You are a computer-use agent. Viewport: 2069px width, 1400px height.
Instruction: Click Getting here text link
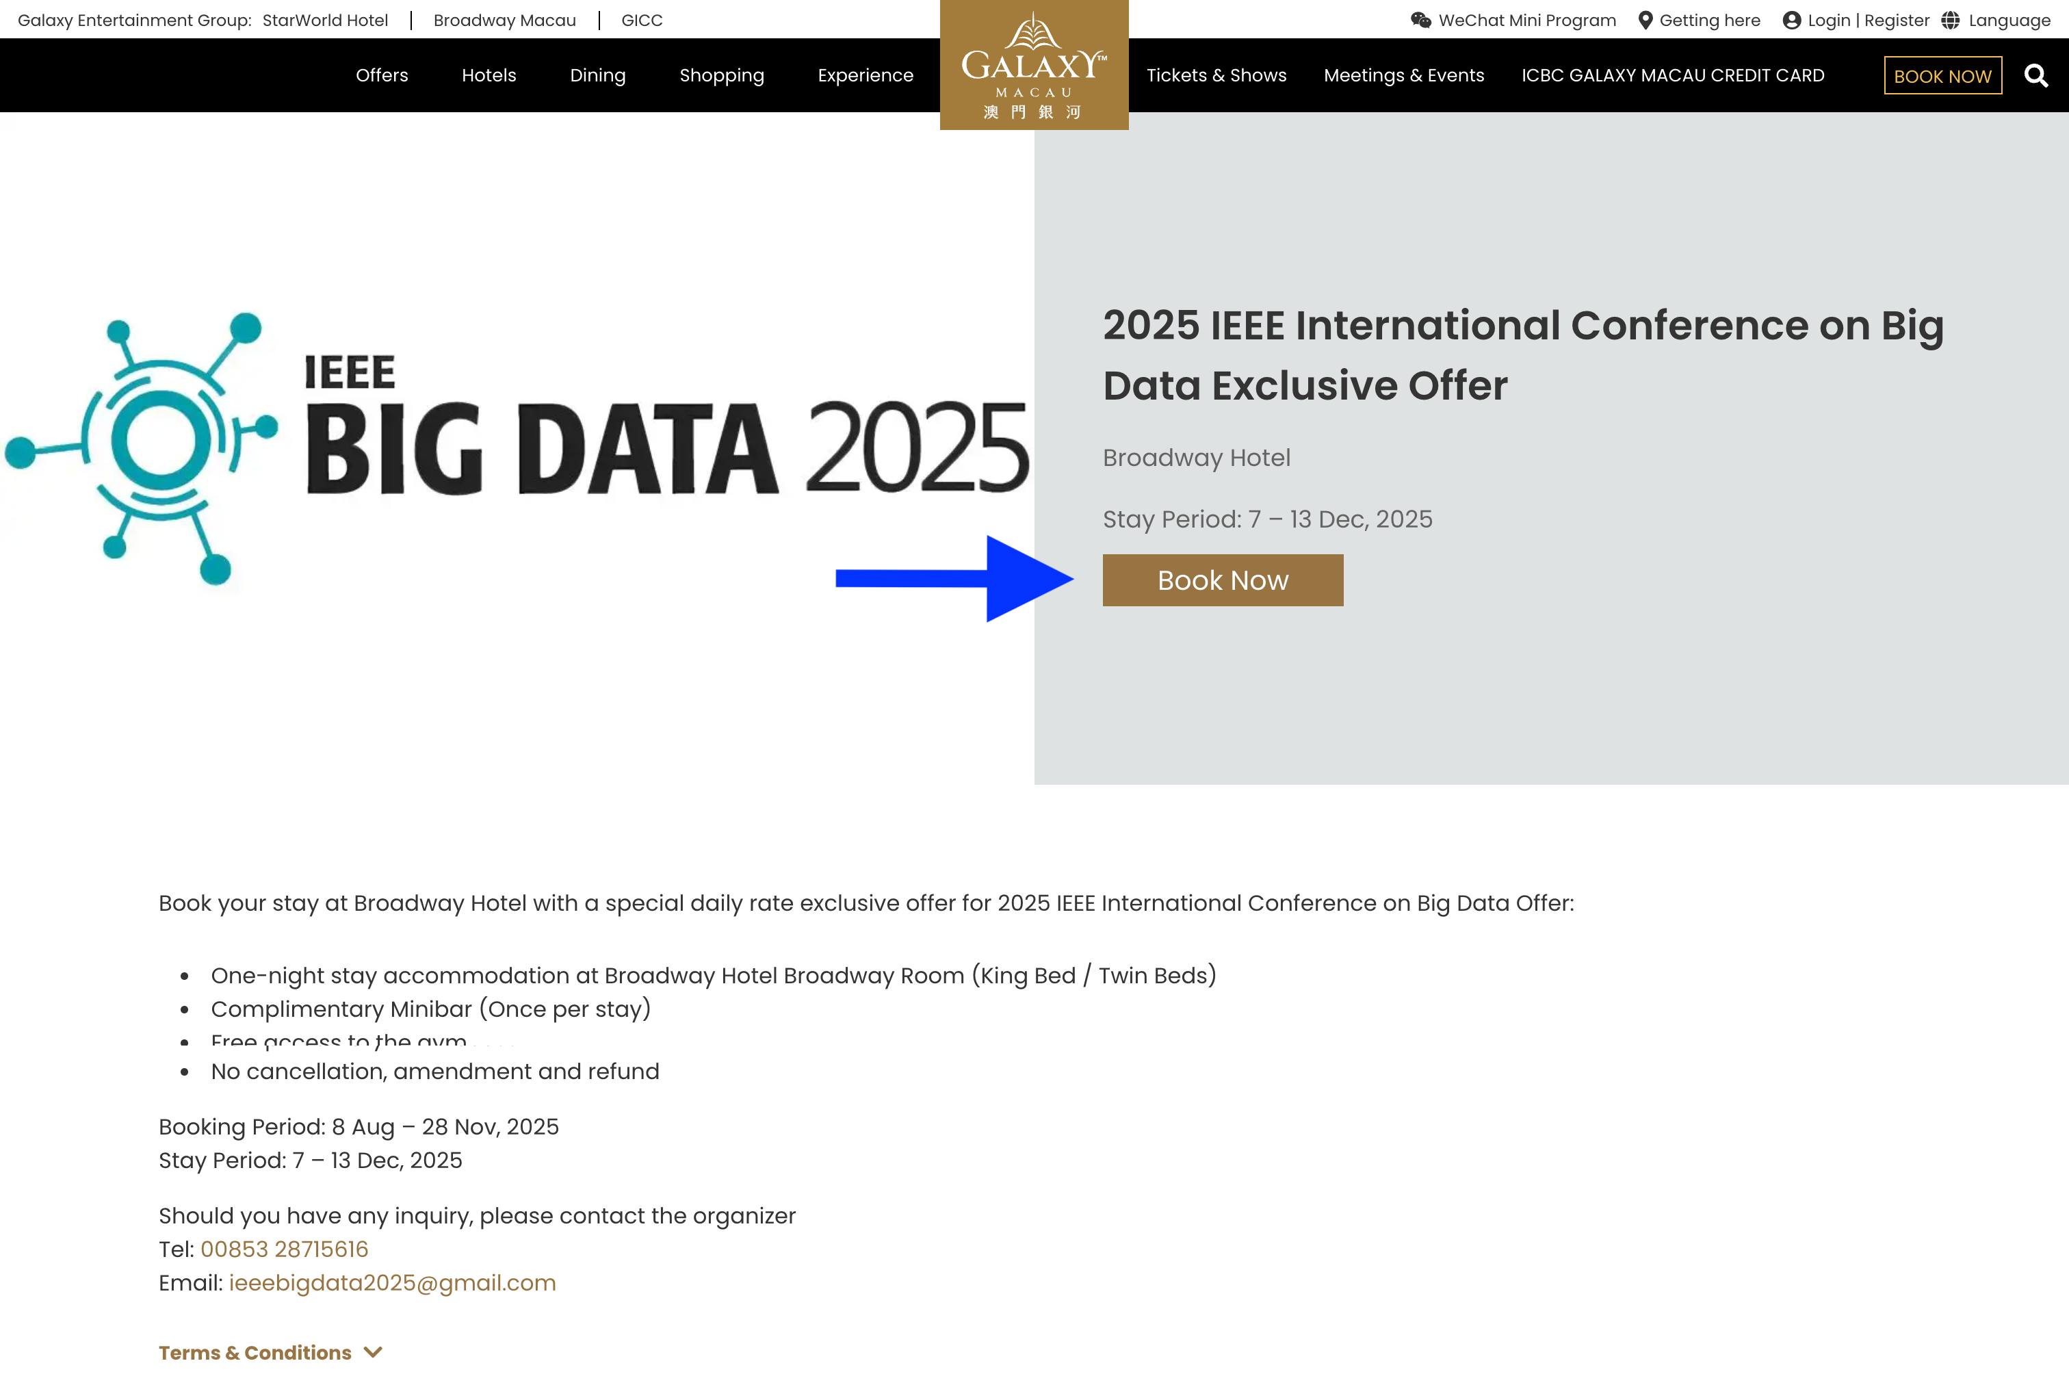click(x=1709, y=21)
